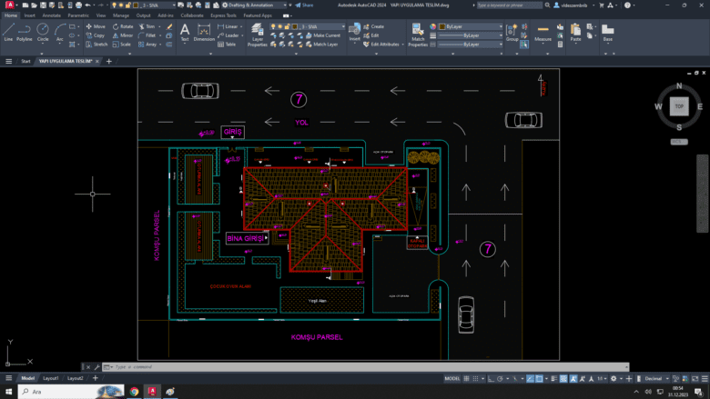This screenshot has height=399, width=710.
Task: Open the Layout1 tab
Action: 51,378
